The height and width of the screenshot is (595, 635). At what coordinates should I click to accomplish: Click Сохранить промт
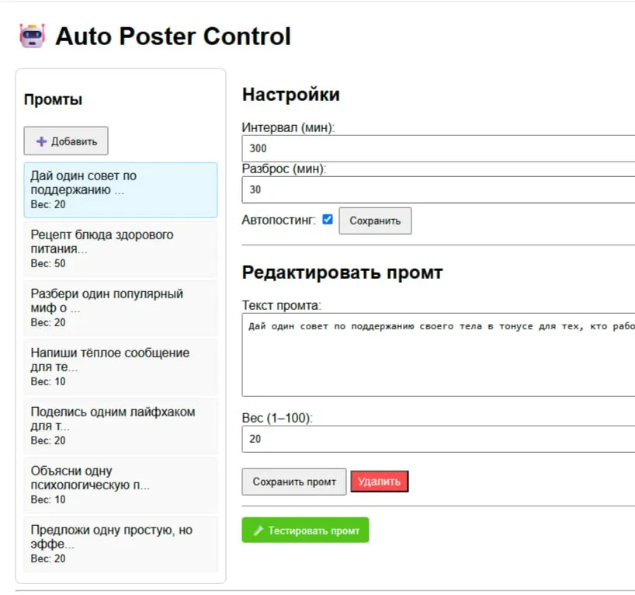[x=293, y=482]
